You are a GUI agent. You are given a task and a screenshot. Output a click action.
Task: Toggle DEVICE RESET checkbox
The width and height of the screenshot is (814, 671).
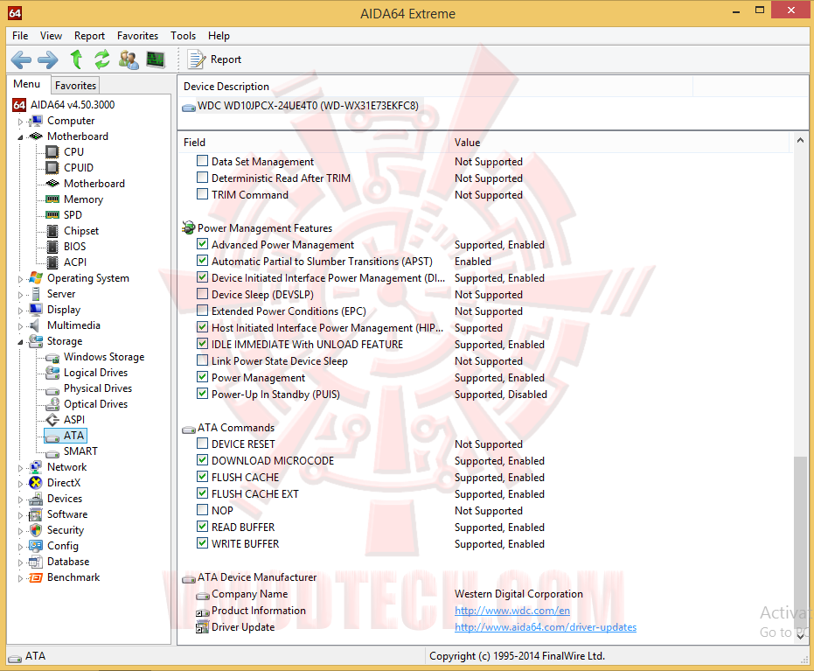point(203,444)
